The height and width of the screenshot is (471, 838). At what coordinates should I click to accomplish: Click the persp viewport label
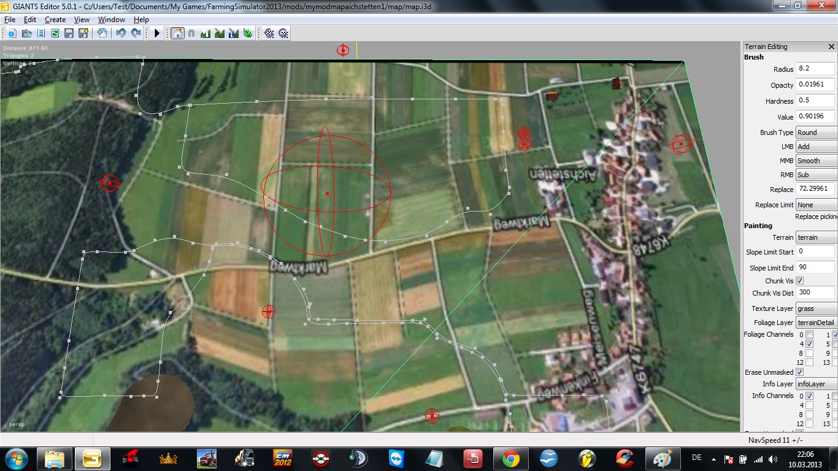pyautogui.click(x=17, y=424)
